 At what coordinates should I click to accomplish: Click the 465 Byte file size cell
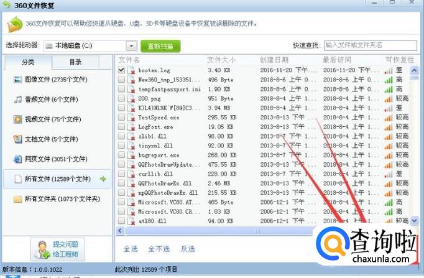click(221, 202)
